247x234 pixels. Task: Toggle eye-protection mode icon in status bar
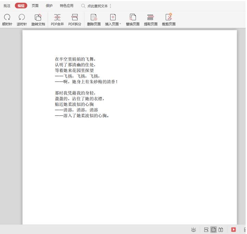193,230
